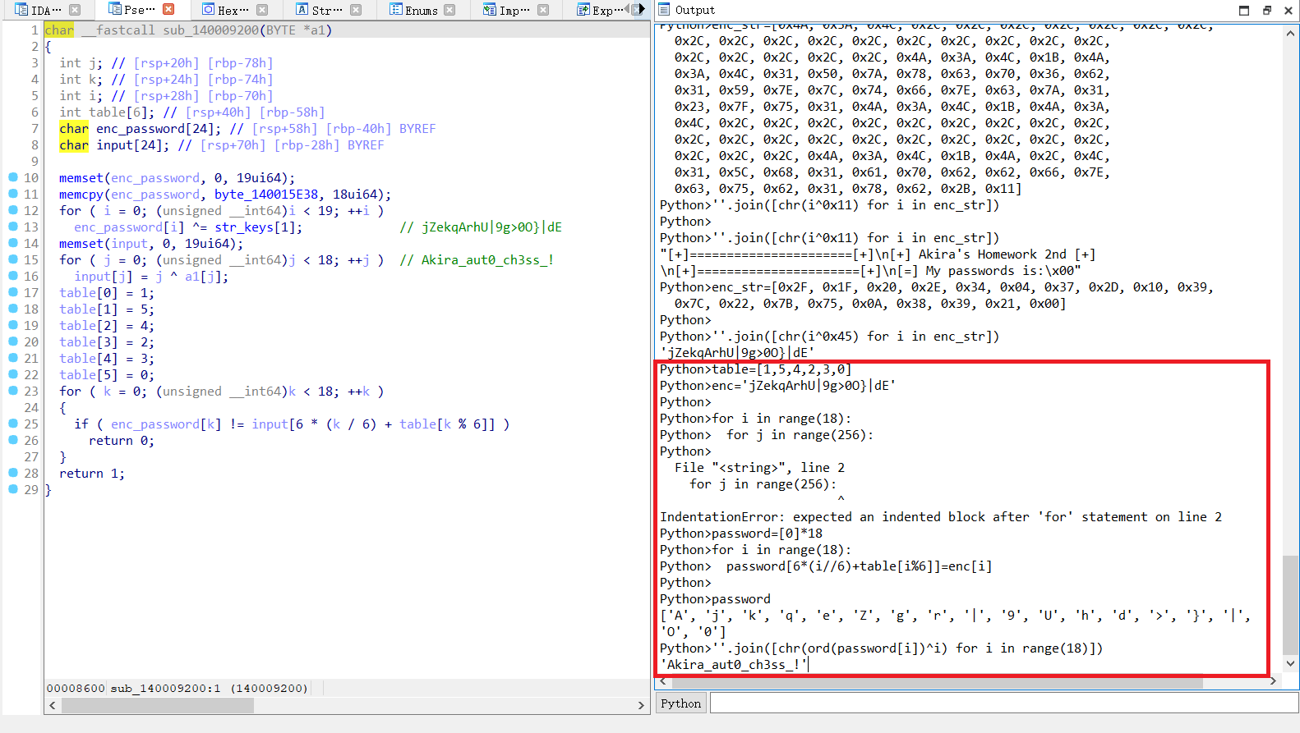Click the Imports tab icon

click(x=490, y=10)
